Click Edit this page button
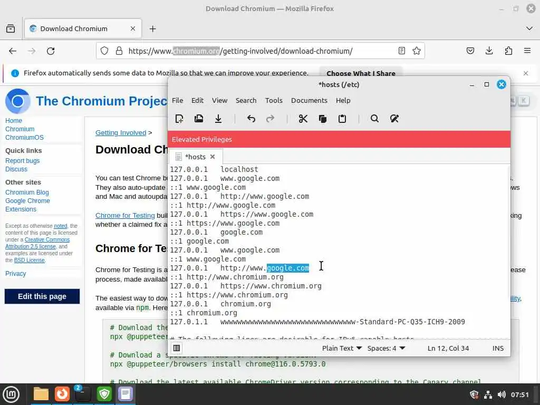The height and width of the screenshot is (405, 540). [42, 296]
